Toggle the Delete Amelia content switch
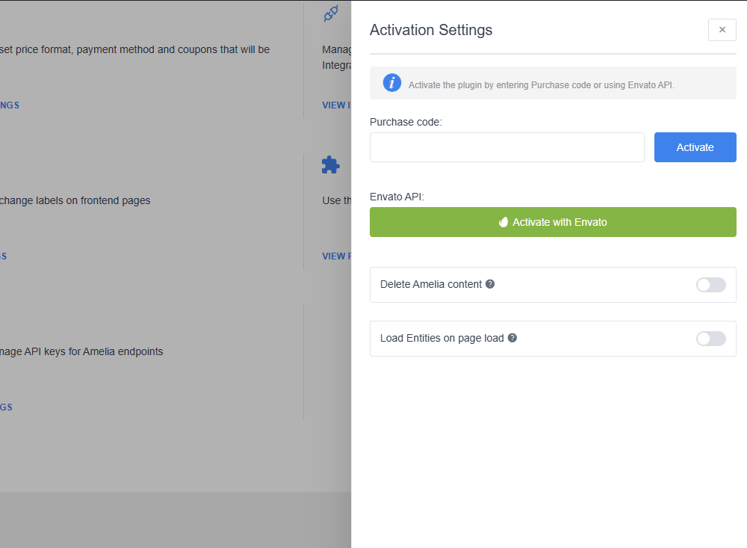 (x=711, y=285)
